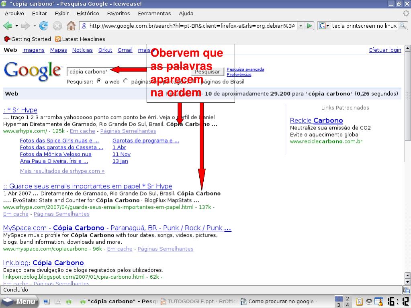Image resolution: width=411 pixels, height=308 pixels.
Task: Open 'Mais resultados de srhype.com'
Action: click(x=62, y=171)
